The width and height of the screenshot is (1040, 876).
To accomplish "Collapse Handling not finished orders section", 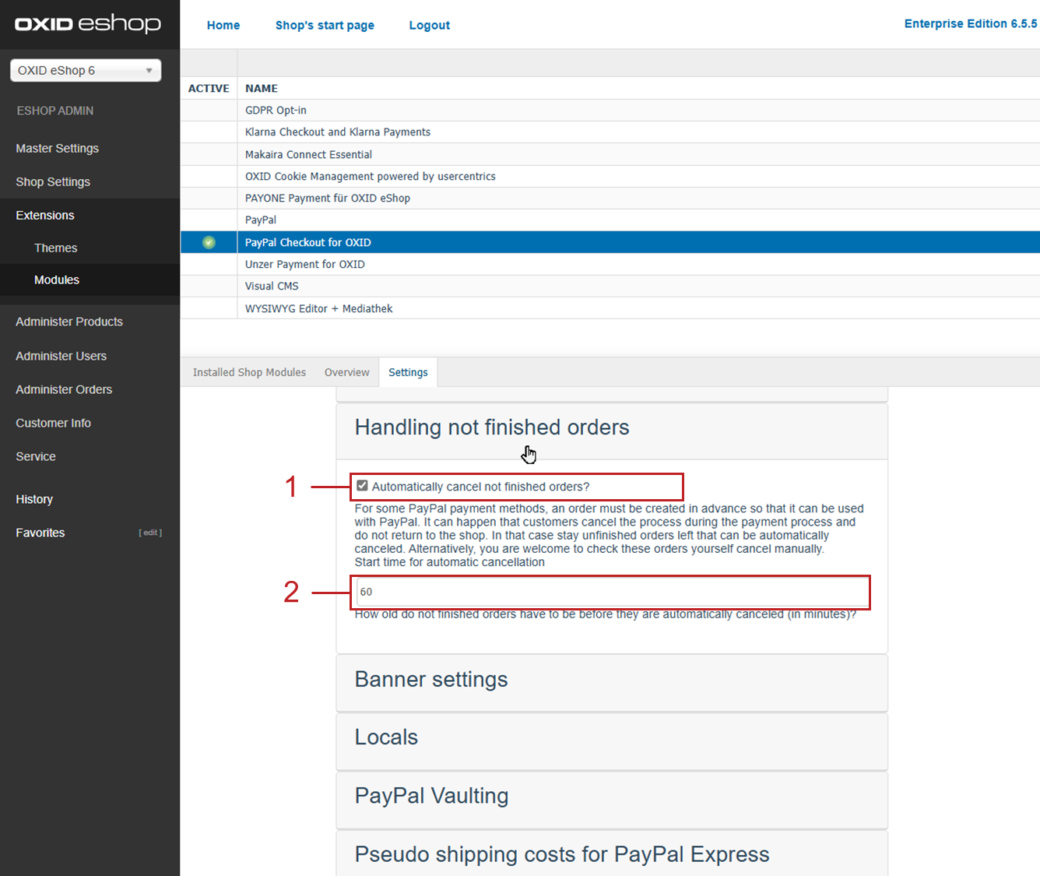I will (491, 427).
